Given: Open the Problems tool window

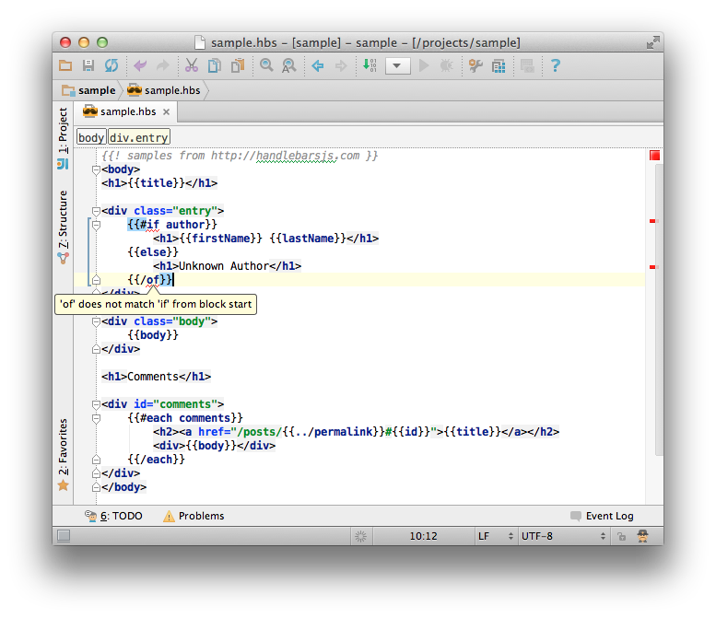Looking at the screenshot, I should [x=194, y=516].
